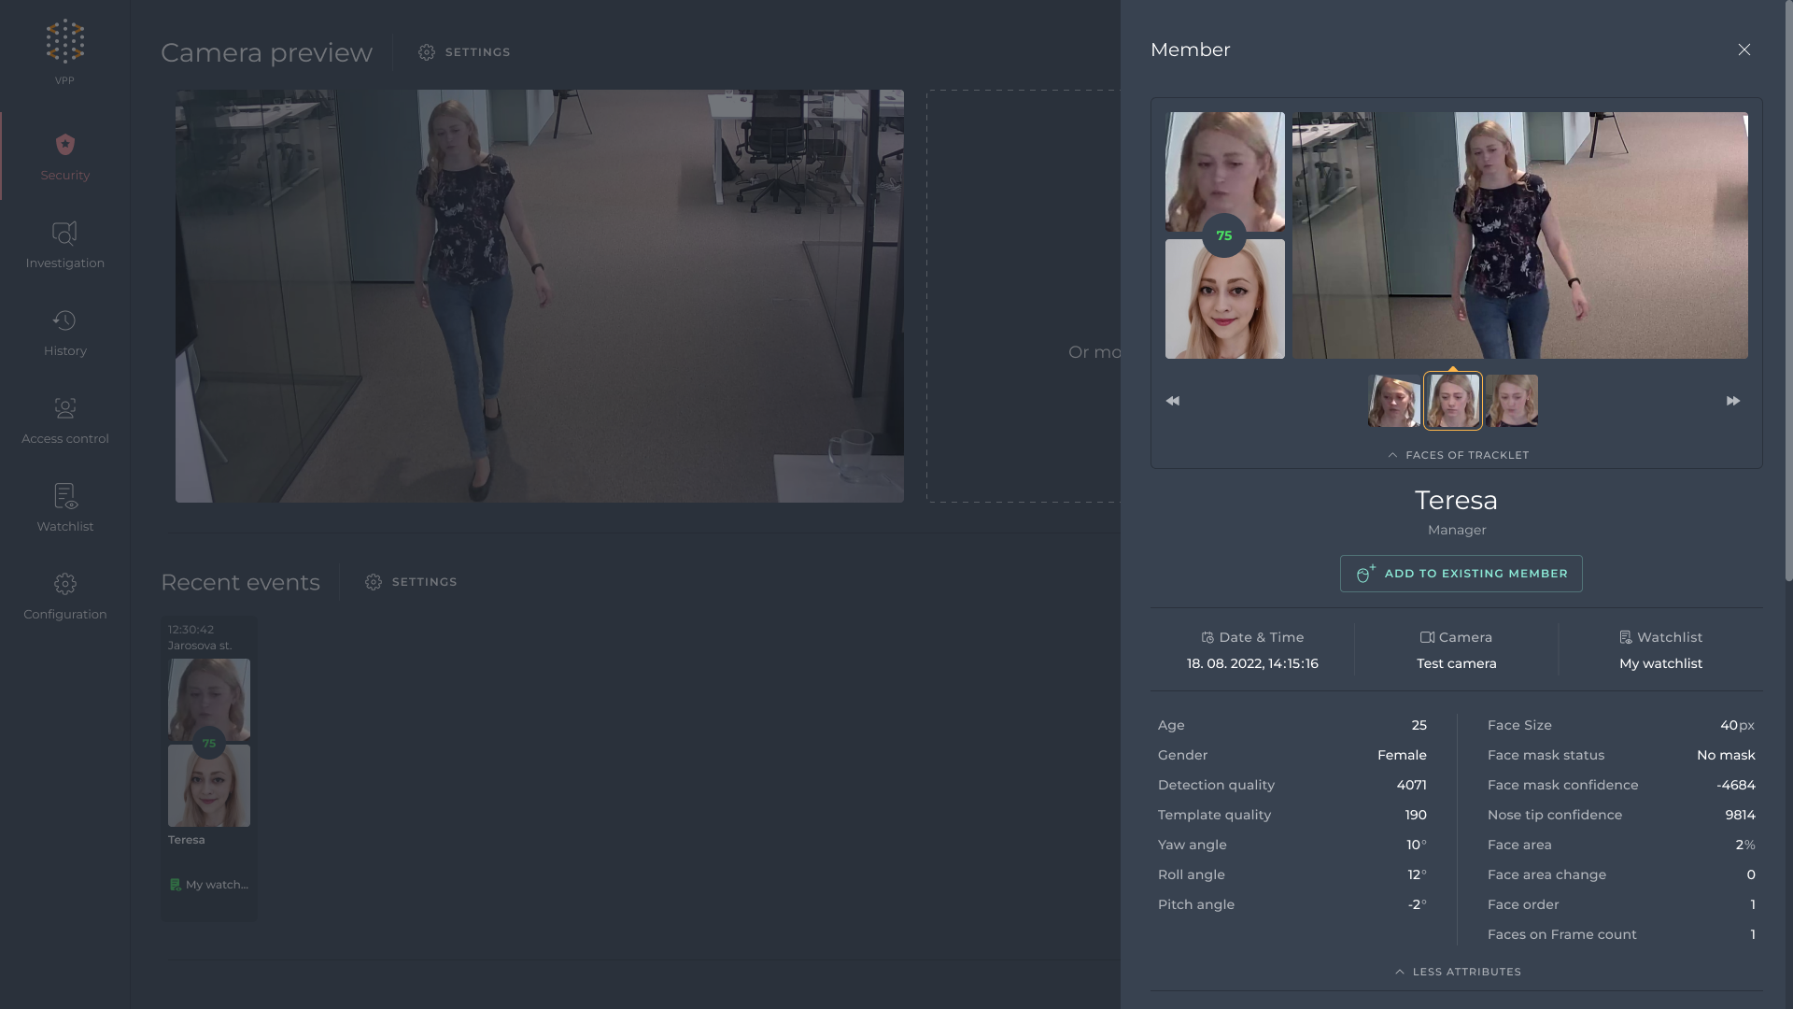Open the Configuration section
The image size is (1793, 1009).
[x=64, y=596]
